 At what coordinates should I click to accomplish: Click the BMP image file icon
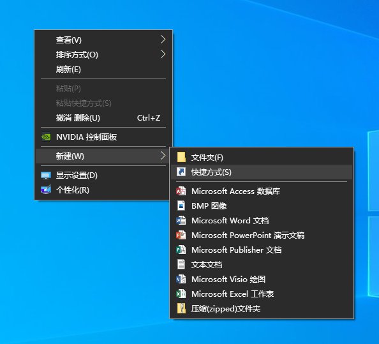(181, 206)
